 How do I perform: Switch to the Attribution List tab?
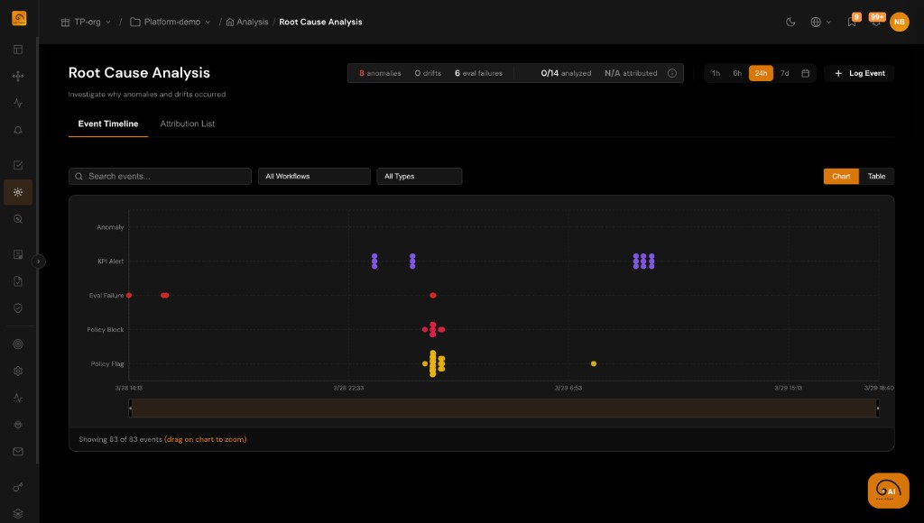[187, 124]
